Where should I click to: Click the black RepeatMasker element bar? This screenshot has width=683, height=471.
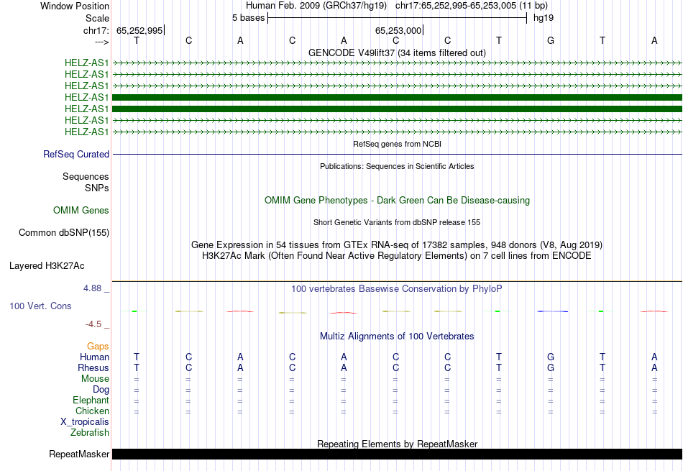tap(397, 454)
